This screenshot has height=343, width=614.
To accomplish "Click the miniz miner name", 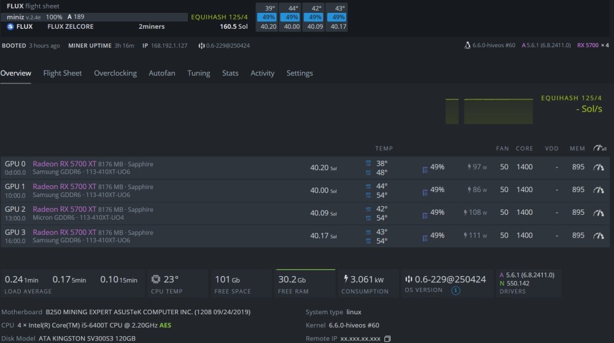I will click(15, 17).
